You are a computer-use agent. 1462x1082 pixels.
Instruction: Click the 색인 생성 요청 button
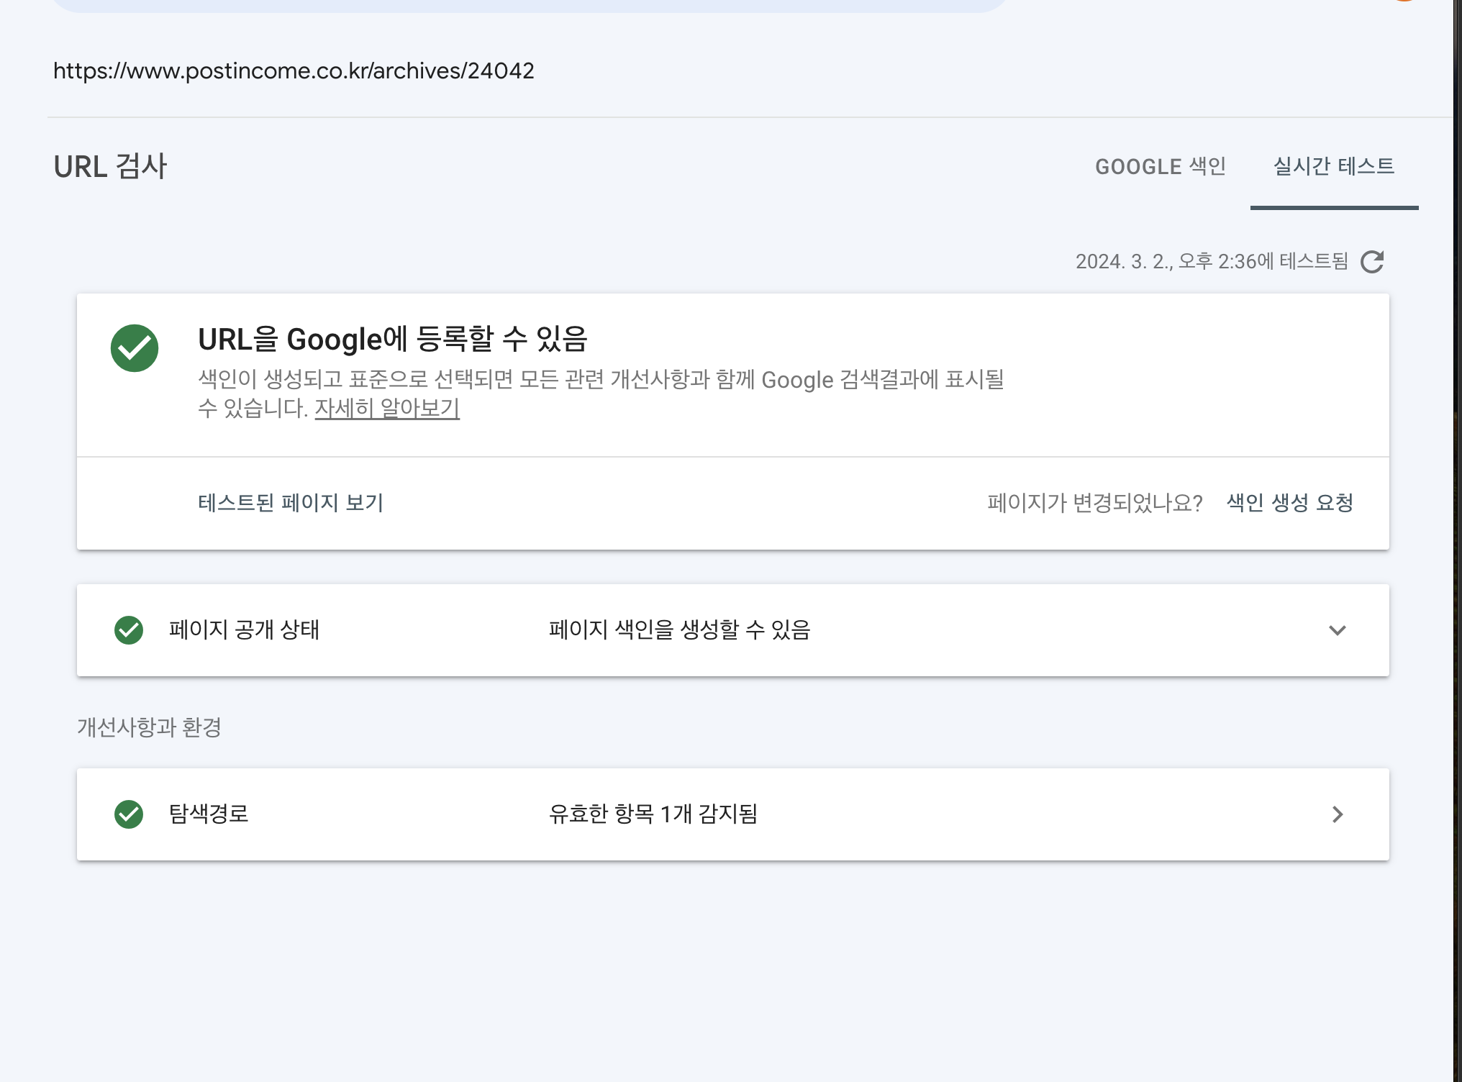[x=1289, y=503]
